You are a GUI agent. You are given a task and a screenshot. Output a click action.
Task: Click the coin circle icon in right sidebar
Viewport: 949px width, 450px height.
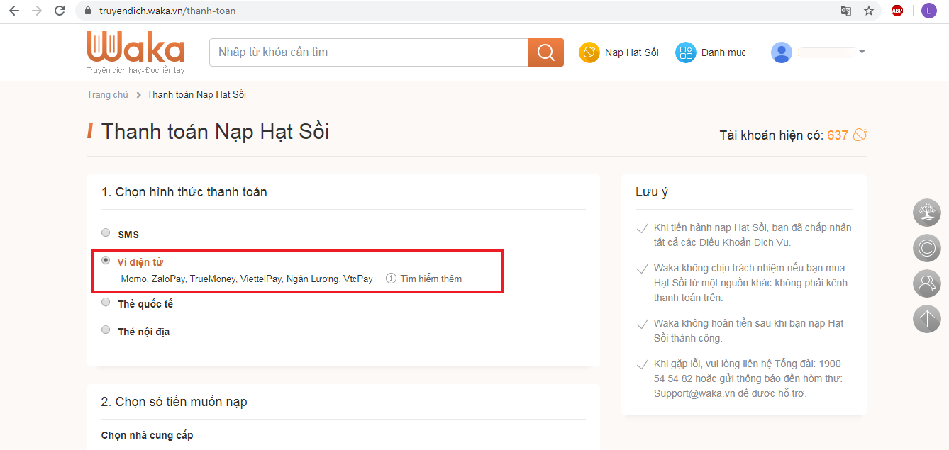coord(926,248)
